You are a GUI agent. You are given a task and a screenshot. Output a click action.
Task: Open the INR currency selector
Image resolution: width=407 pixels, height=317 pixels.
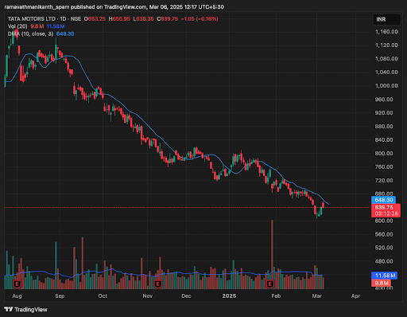(386, 19)
